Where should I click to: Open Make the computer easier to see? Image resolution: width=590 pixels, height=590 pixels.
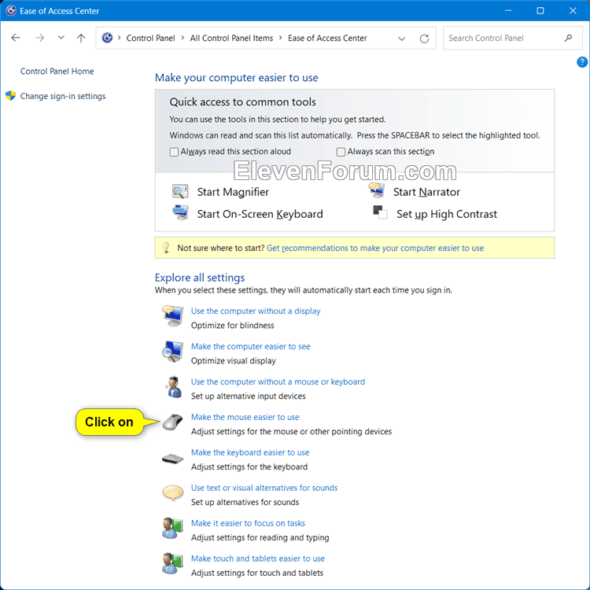click(251, 346)
